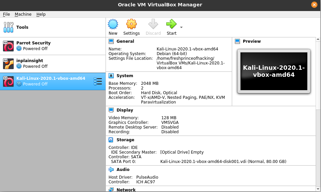Click the VMSVGA graphics controller value
This screenshot has width=321, height=192.
coord(170,123)
